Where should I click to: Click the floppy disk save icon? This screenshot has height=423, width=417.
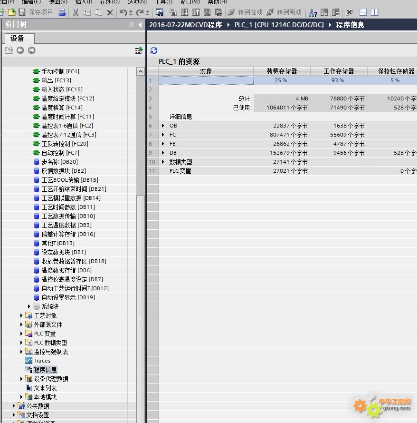coord(22,12)
